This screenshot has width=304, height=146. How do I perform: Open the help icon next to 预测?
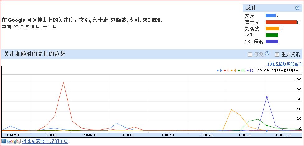267,53
